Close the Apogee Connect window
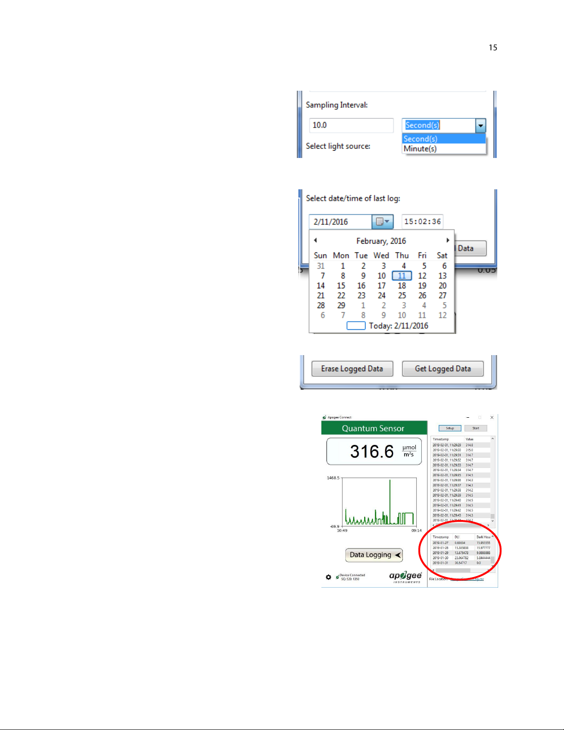564x730 pixels. click(x=492, y=417)
